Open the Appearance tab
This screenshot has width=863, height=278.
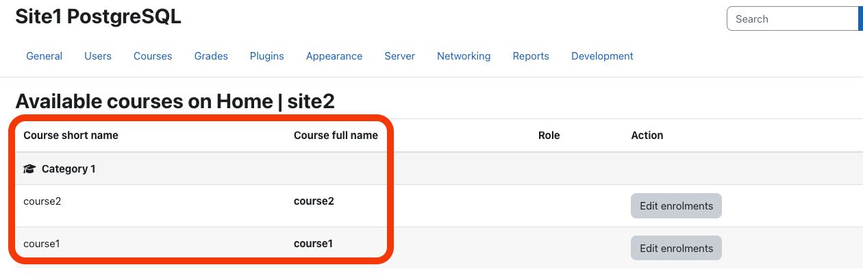pyautogui.click(x=334, y=56)
